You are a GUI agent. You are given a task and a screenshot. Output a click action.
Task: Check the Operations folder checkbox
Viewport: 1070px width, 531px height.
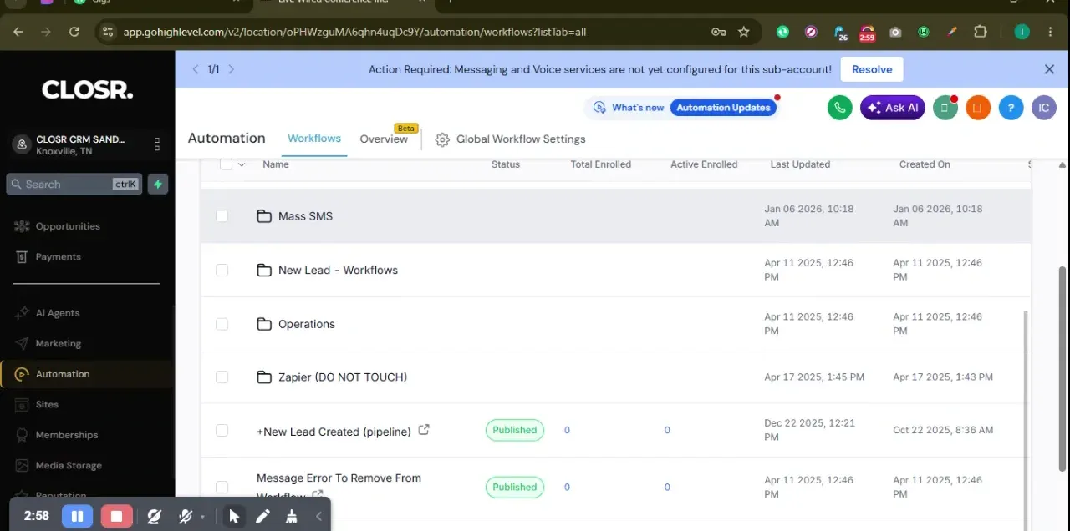point(222,324)
